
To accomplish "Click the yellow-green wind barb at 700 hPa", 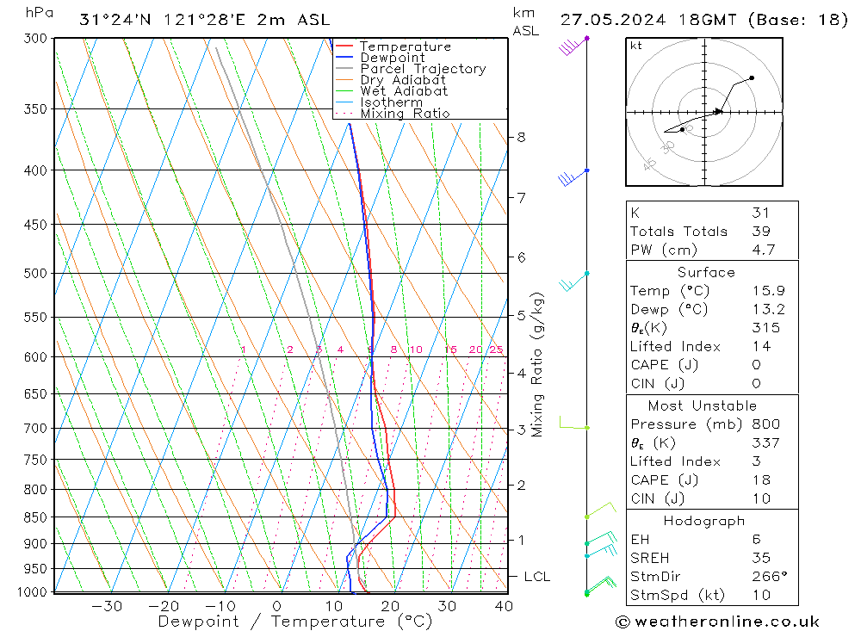I will point(574,423).
